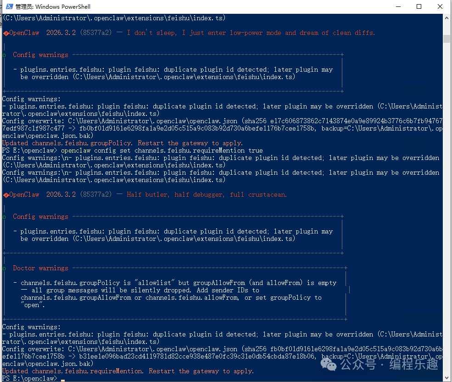Click 'channels.feishu.groupAllowFrom or channels.feishu.allowFrom' line
452x382 pixels.
click(x=171, y=297)
